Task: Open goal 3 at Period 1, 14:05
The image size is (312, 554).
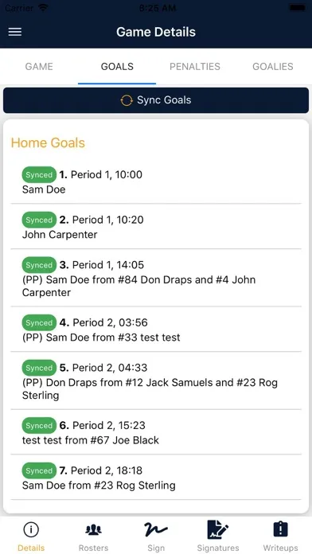Action: [156, 278]
